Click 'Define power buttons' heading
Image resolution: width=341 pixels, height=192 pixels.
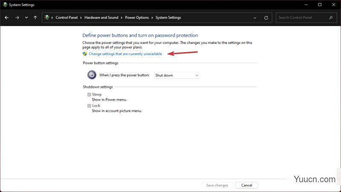[x=140, y=35]
